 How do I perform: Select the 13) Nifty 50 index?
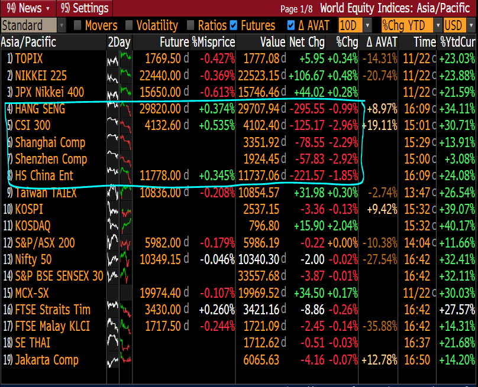click(x=27, y=259)
